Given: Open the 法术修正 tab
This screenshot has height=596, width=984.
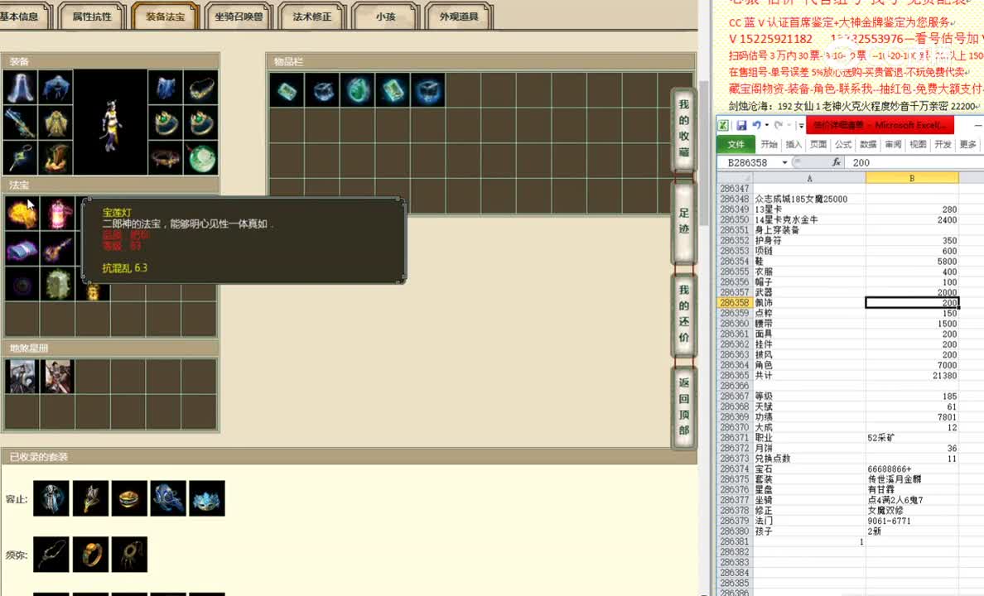Looking at the screenshot, I should pos(312,17).
